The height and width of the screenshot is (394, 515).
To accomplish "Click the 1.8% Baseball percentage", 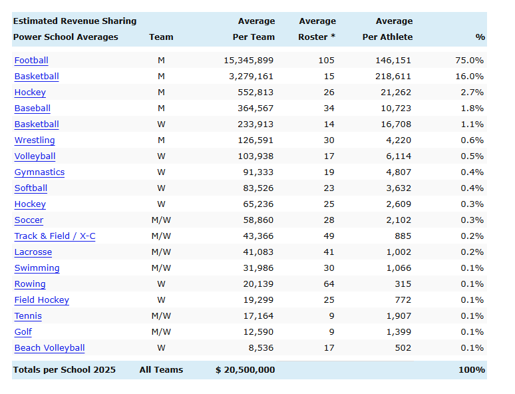I will (472, 108).
